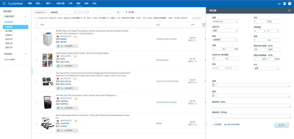
Task: Expand the filter summary chevron before Amazon US
Action: coord(36,18)
